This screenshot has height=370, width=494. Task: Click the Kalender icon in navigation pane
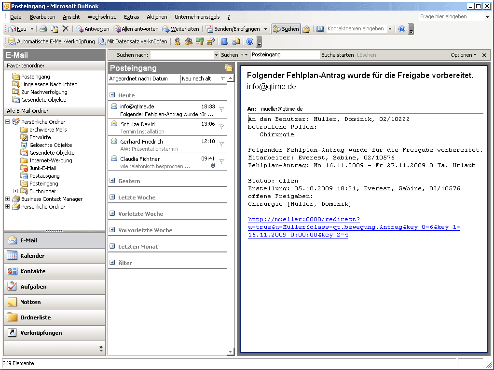[x=12, y=256]
